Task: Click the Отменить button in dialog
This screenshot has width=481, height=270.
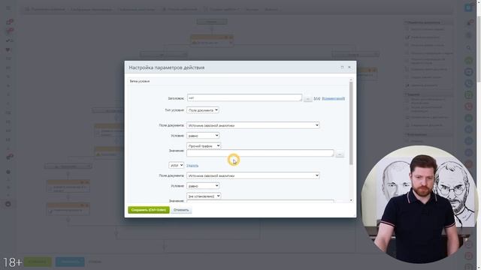Action: tap(181, 210)
